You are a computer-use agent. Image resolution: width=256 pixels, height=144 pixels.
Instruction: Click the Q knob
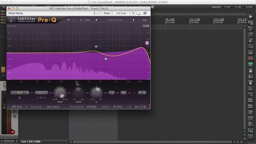[96, 92]
